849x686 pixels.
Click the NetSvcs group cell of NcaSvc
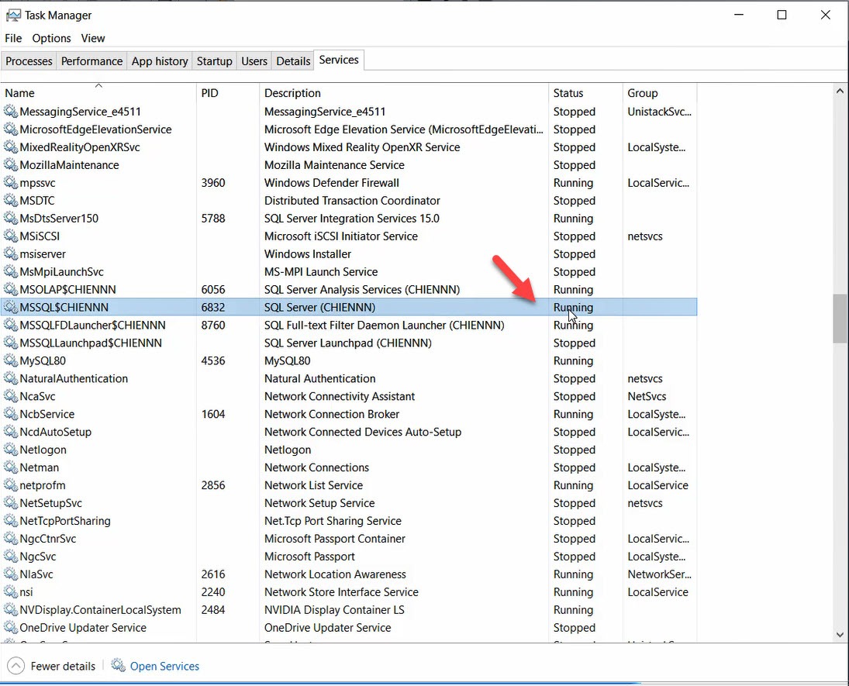coord(647,396)
